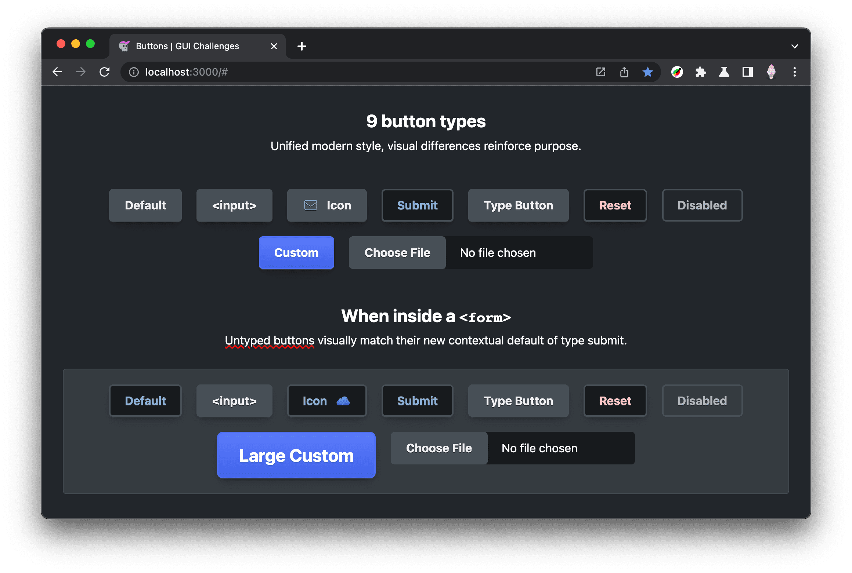852x573 pixels.
Task: Click the bookmark/star icon in browser toolbar
Action: pyautogui.click(x=649, y=72)
